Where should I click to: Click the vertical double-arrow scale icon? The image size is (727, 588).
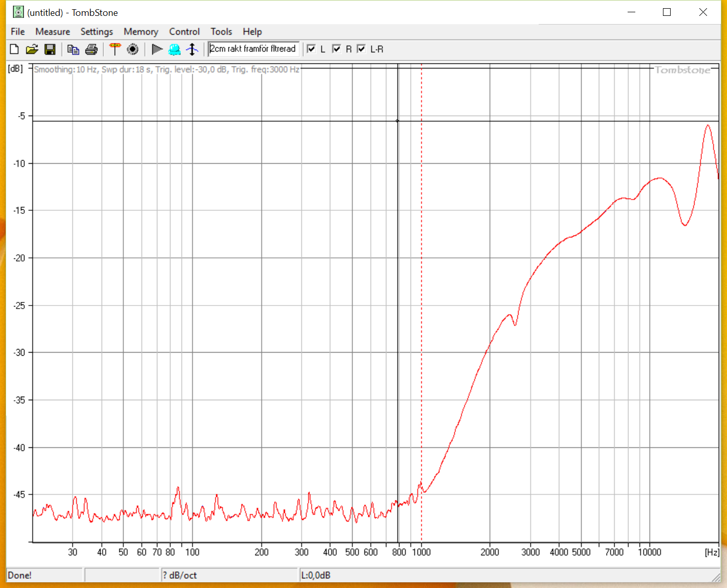(192, 49)
